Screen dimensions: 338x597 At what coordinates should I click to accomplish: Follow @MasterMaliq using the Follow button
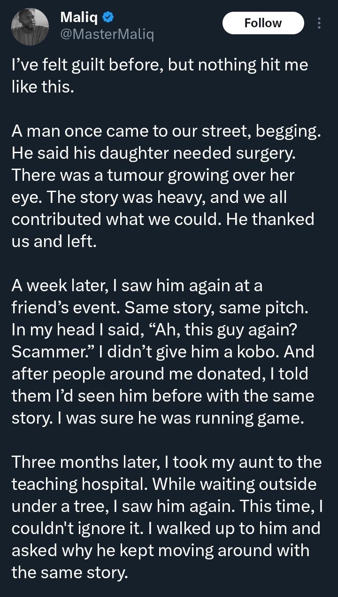coord(263,23)
